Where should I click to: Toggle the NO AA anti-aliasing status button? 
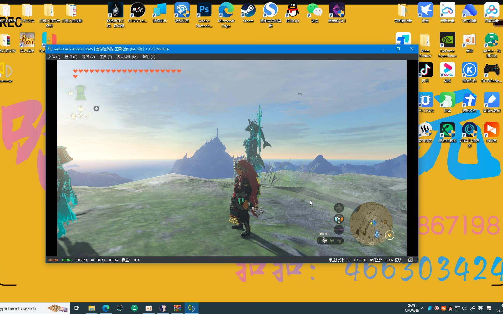114,260
